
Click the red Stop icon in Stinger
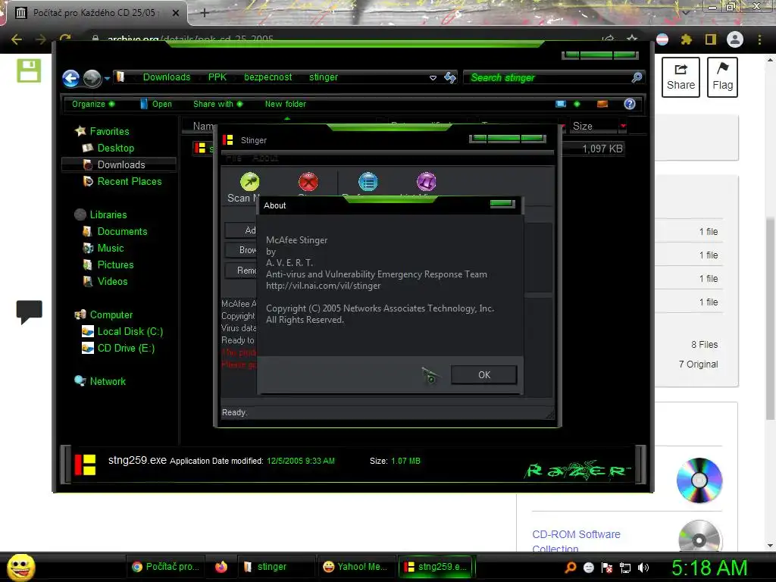pyautogui.click(x=308, y=182)
